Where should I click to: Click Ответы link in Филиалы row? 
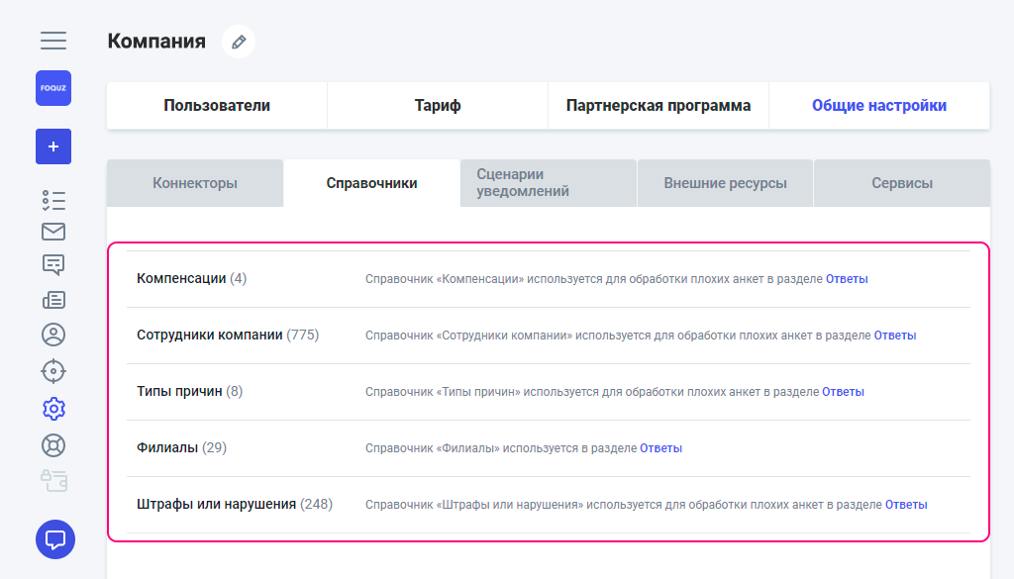660,448
